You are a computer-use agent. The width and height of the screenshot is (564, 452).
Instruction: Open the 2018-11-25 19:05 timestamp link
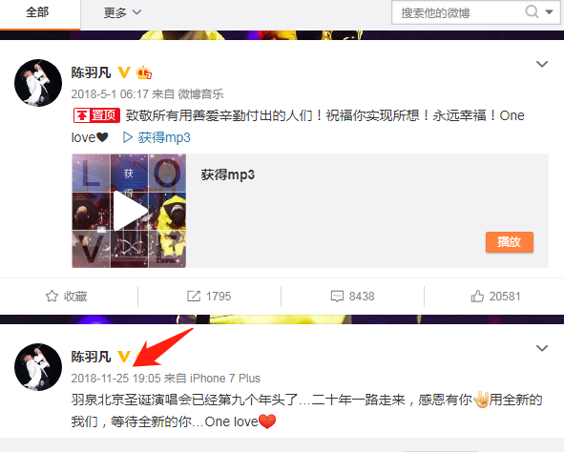[115, 379]
